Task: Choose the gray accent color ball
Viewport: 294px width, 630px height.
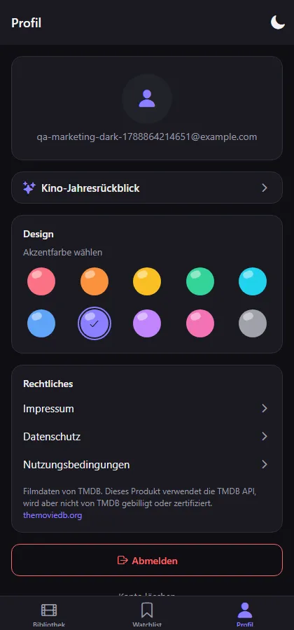Action: coord(253,323)
